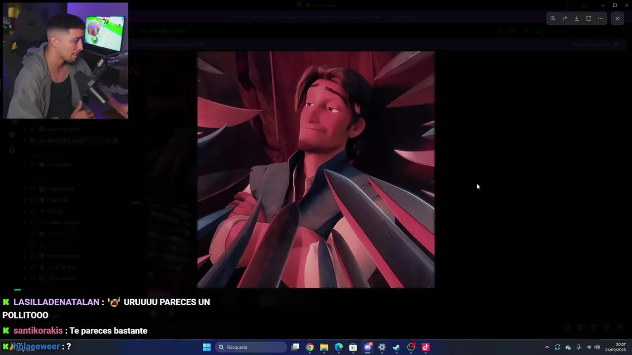Close the Discord image preview overlay
This screenshot has height=355, width=632.
(x=617, y=18)
